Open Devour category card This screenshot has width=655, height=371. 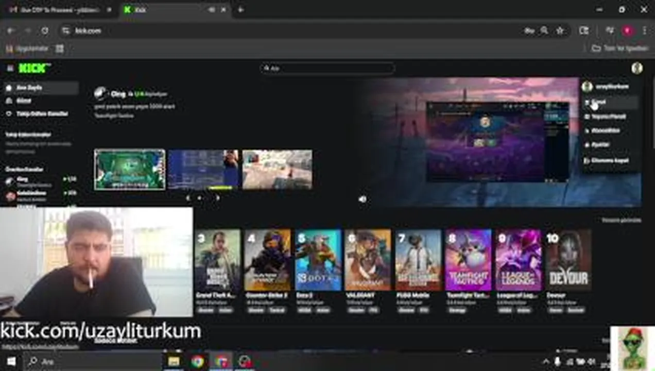(x=568, y=272)
